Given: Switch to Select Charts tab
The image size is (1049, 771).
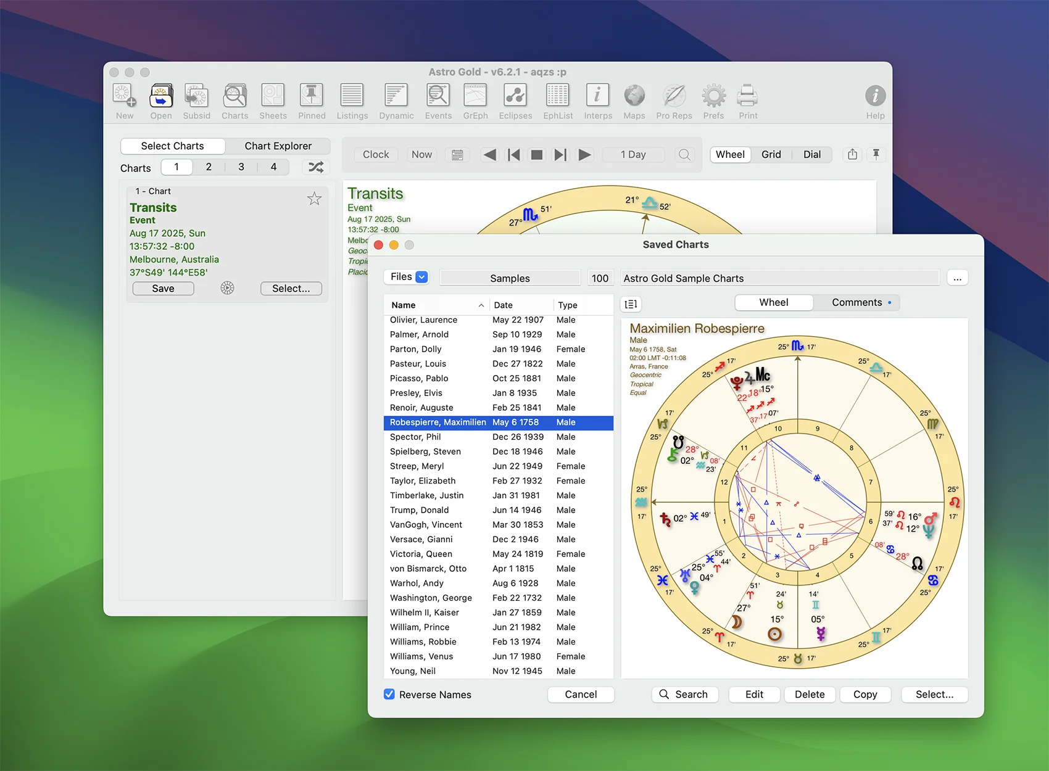Looking at the screenshot, I should coord(172,146).
